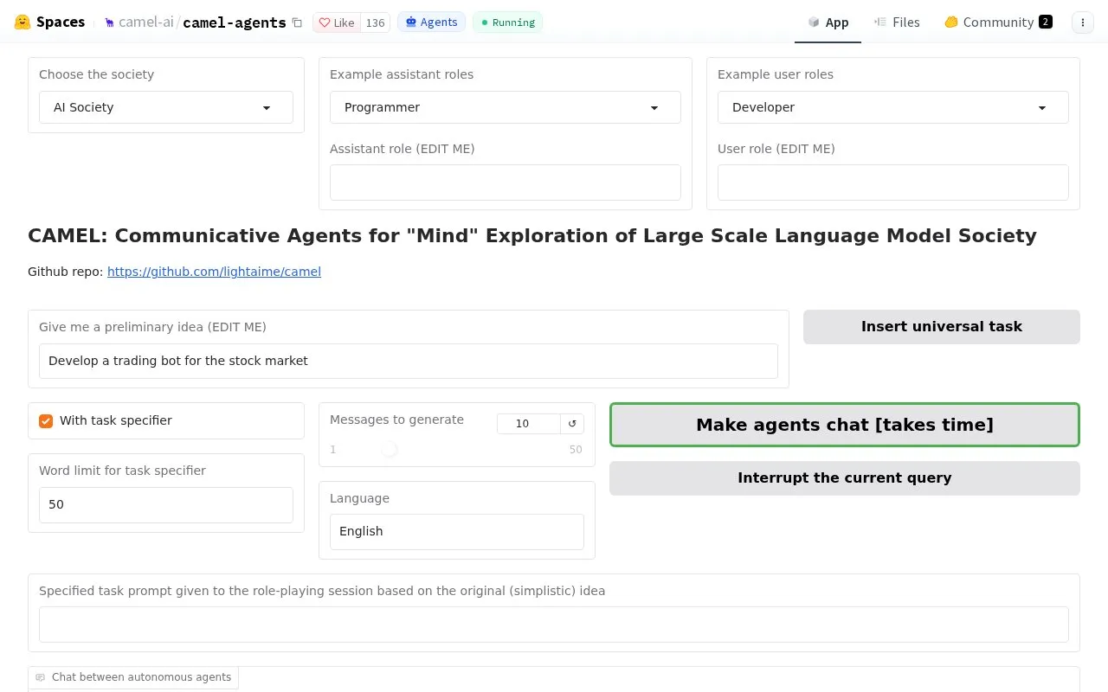This screenshot has width=1108, height=692.
Task: Click the Agents tag badge
Action: point(431,22)
